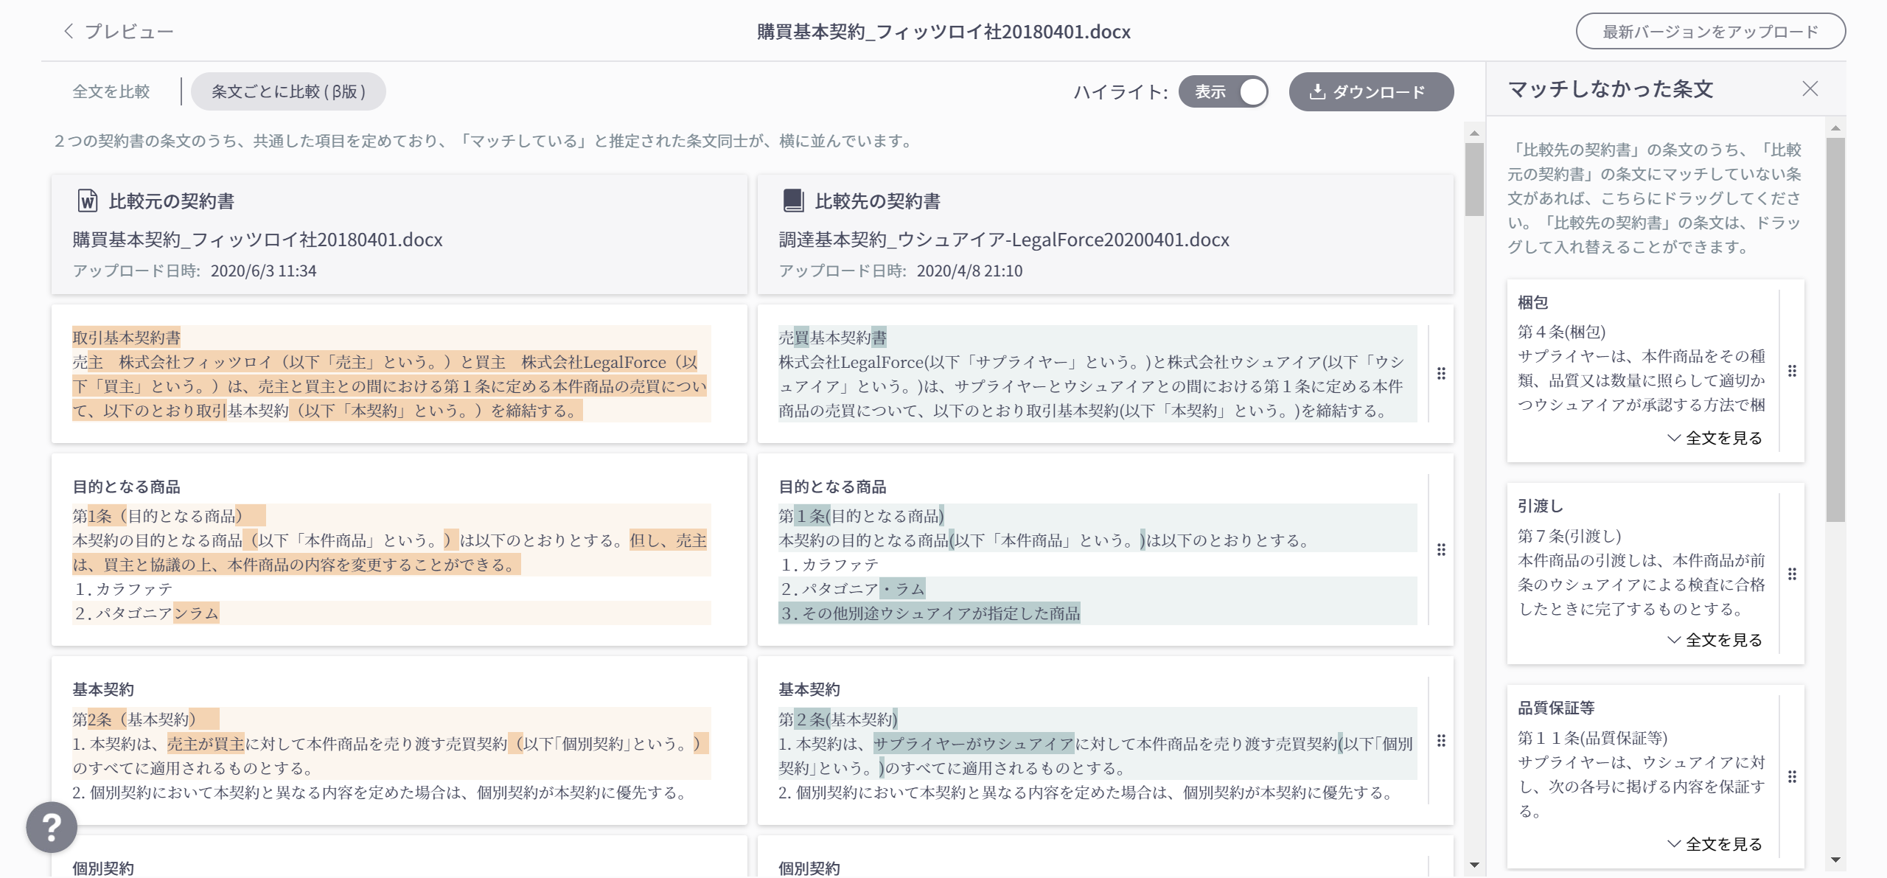Grab the drag handle of 梱包 card

click(1792, 371)
